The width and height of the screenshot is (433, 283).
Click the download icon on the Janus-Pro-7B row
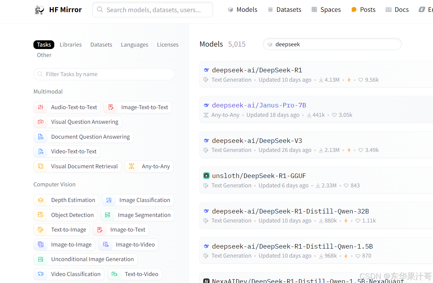[x=309, y=115]
